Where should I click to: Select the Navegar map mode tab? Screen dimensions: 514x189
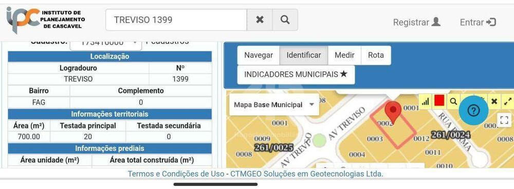point(259,55)
